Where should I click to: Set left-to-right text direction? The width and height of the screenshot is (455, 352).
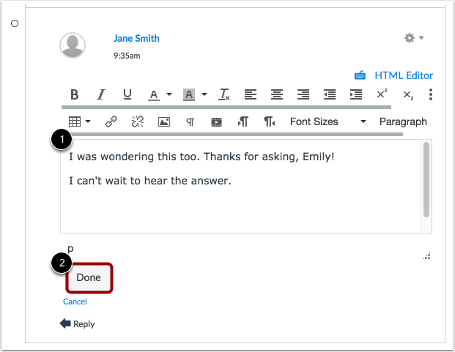click(x=243, y=121)
